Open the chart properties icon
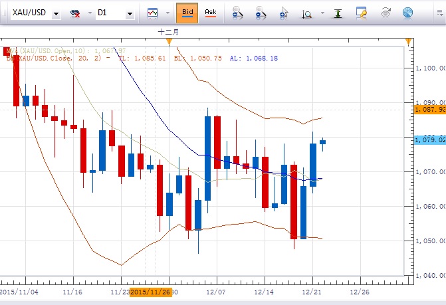Viewport: 446px width, 305px height. (361, 13)
